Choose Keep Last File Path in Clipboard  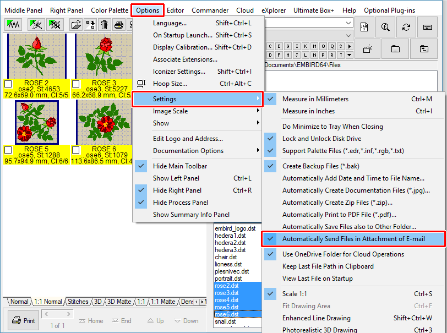353,266
